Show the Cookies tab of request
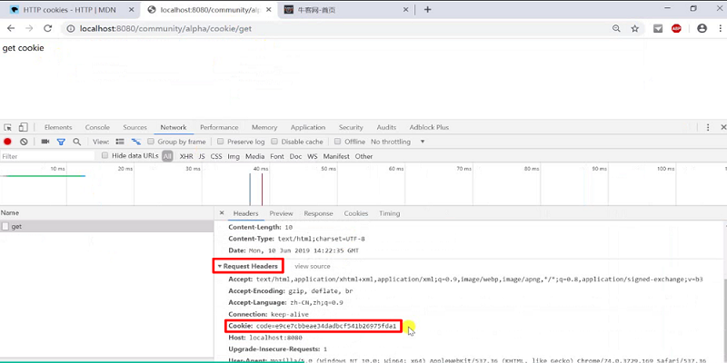This screenshot has height=363, width=727. point(355,213)
